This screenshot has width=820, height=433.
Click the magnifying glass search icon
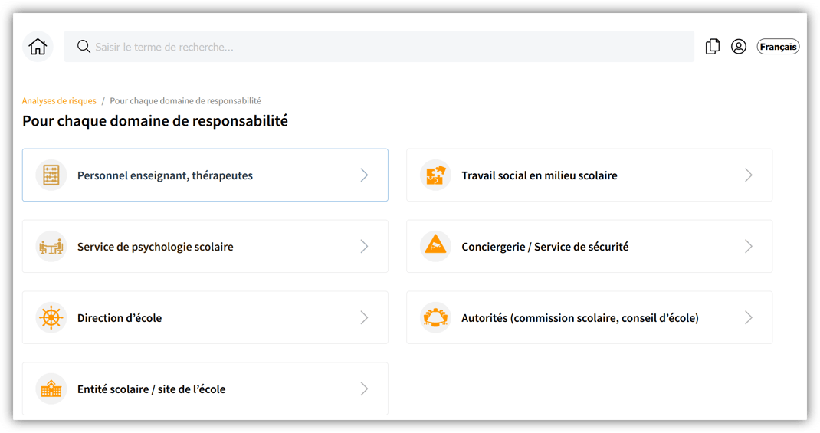(84, 47)
